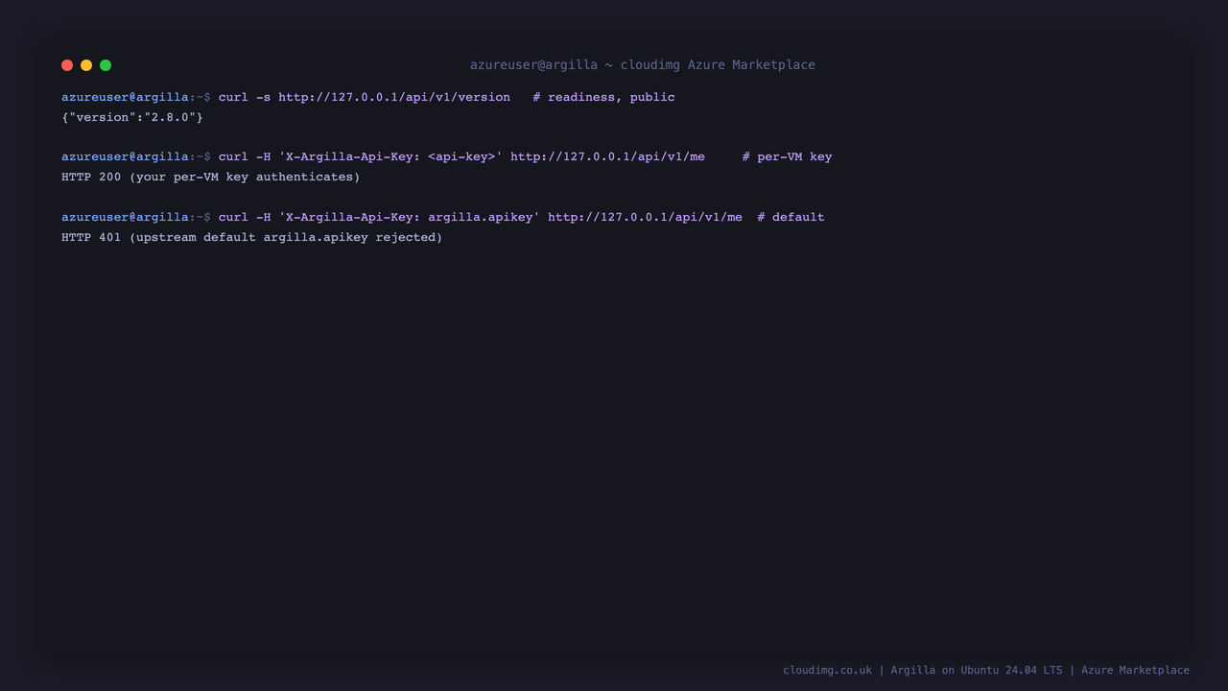Click the footer text 'Azure Marketplace'
Screen dimensions: 1228x691
click(x=1135, y=670)
